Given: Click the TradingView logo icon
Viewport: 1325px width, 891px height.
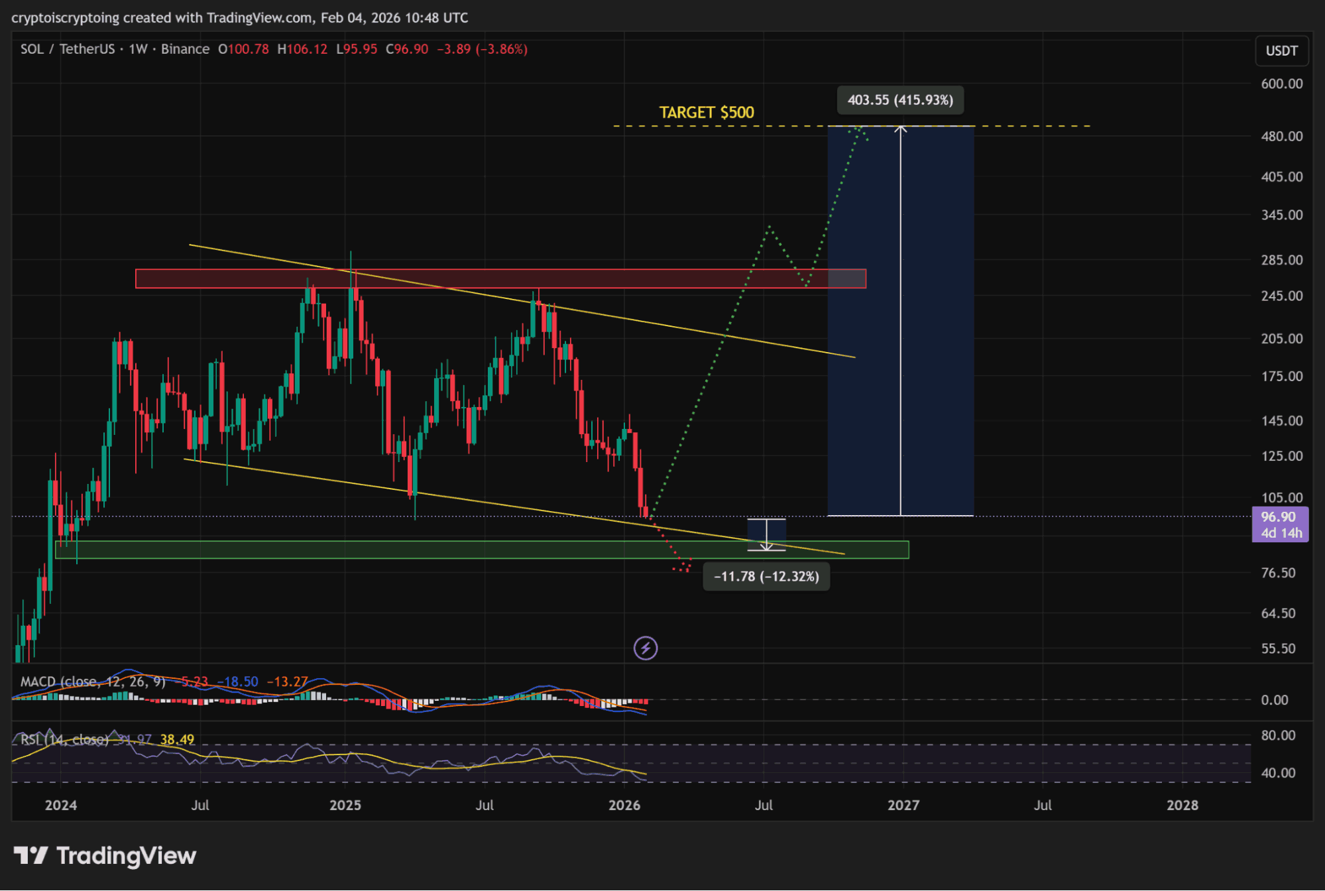Looking at the screenshot, I should [31, 855].
